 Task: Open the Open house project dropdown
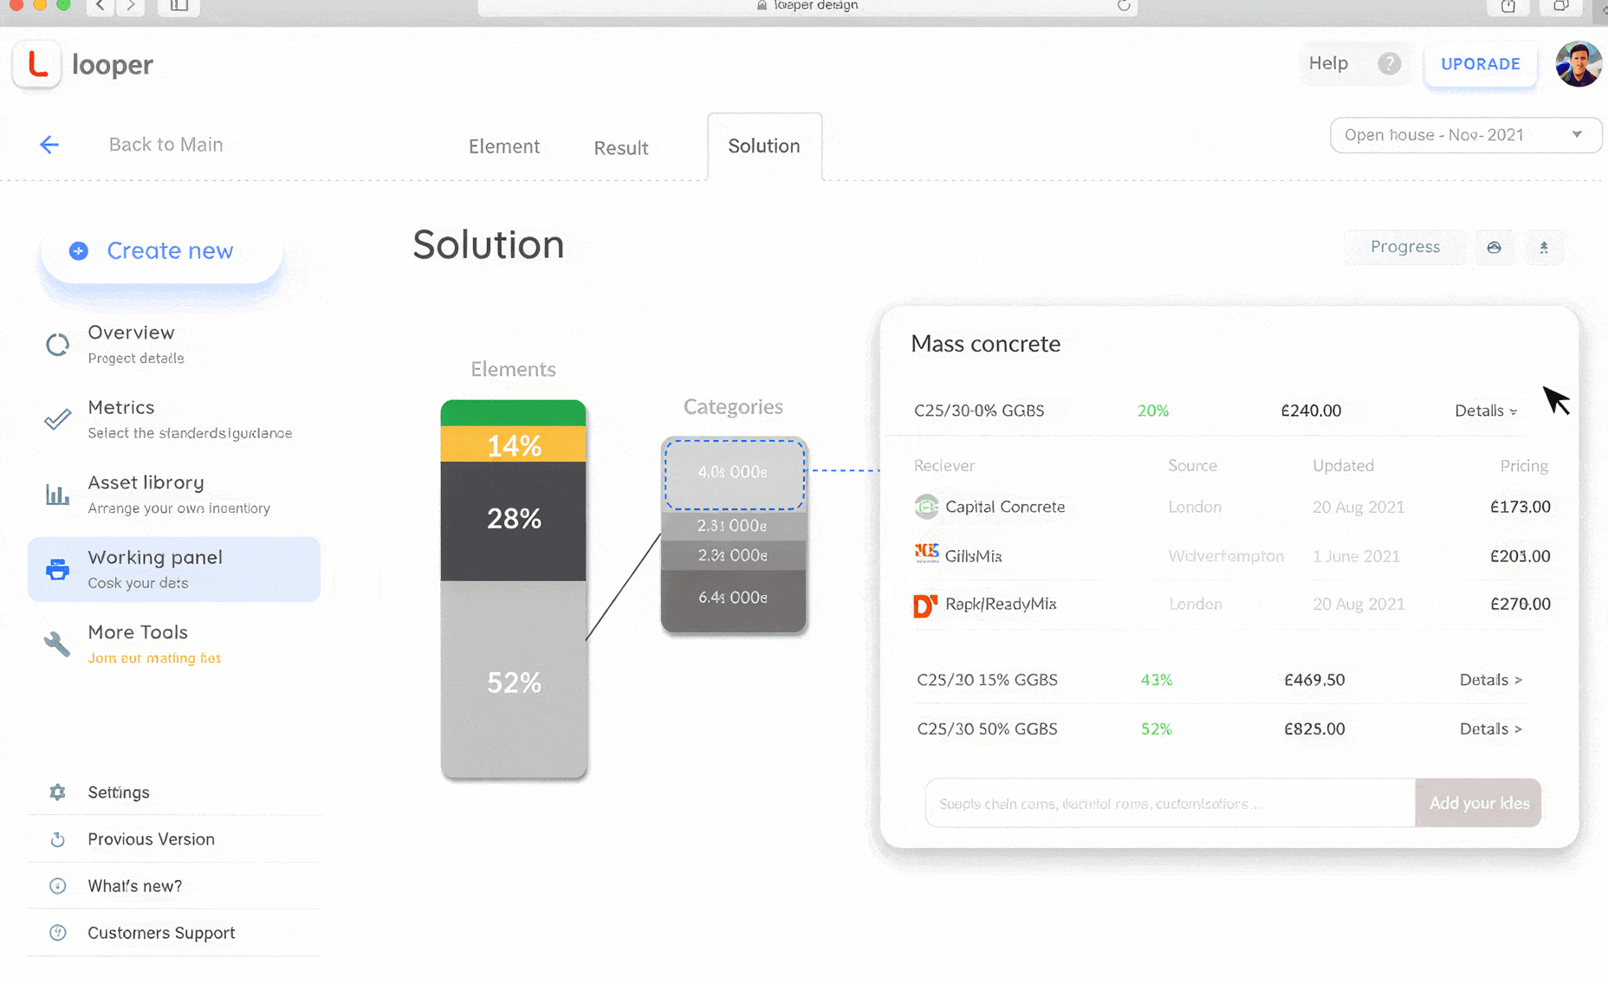[1465, 135]
